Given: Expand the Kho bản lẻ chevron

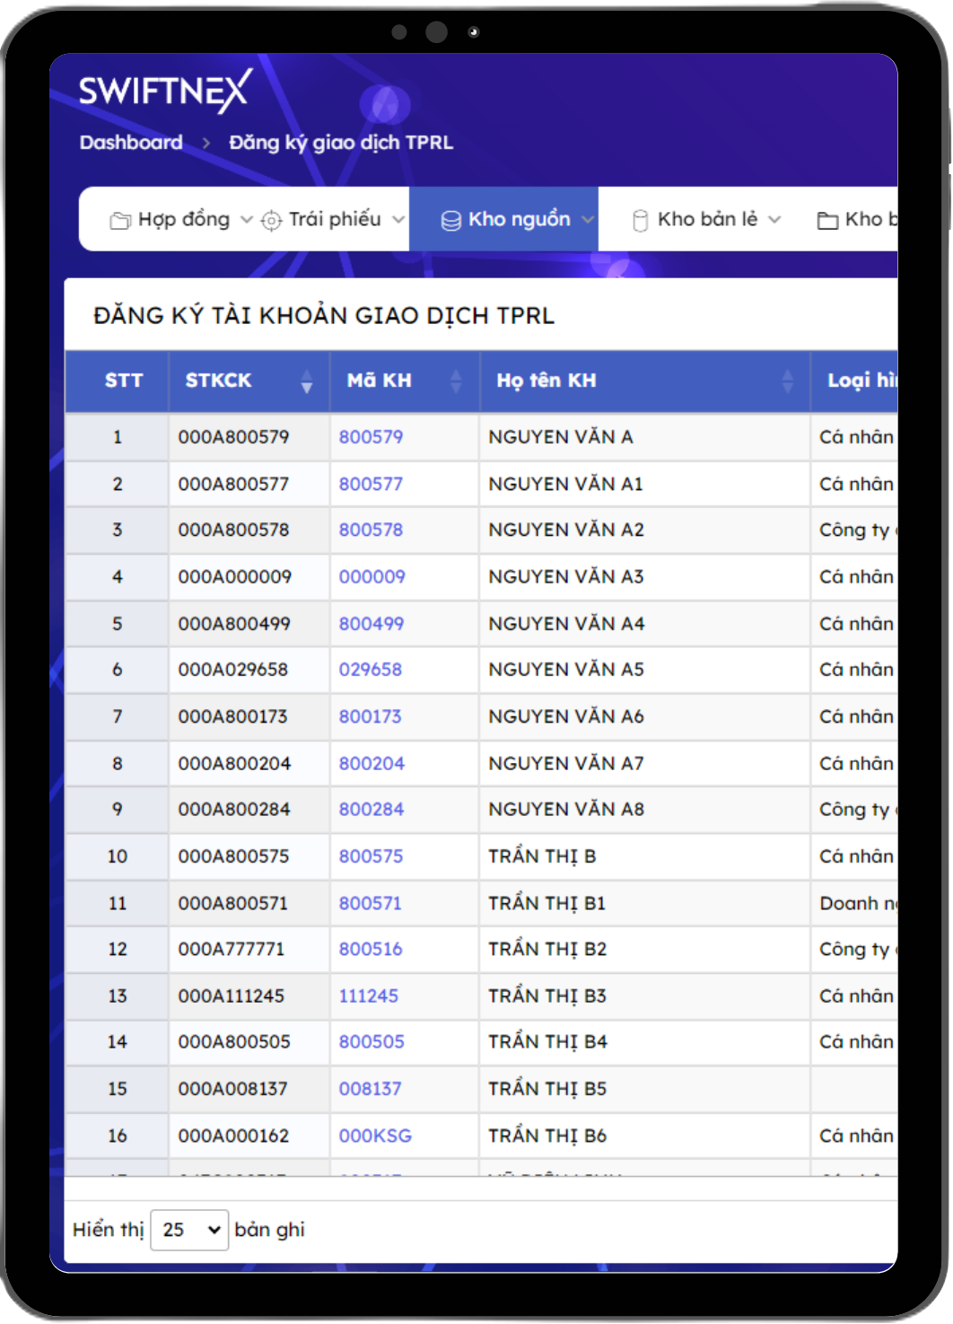Looking at the screenshot, I should (x=775, y=220).
